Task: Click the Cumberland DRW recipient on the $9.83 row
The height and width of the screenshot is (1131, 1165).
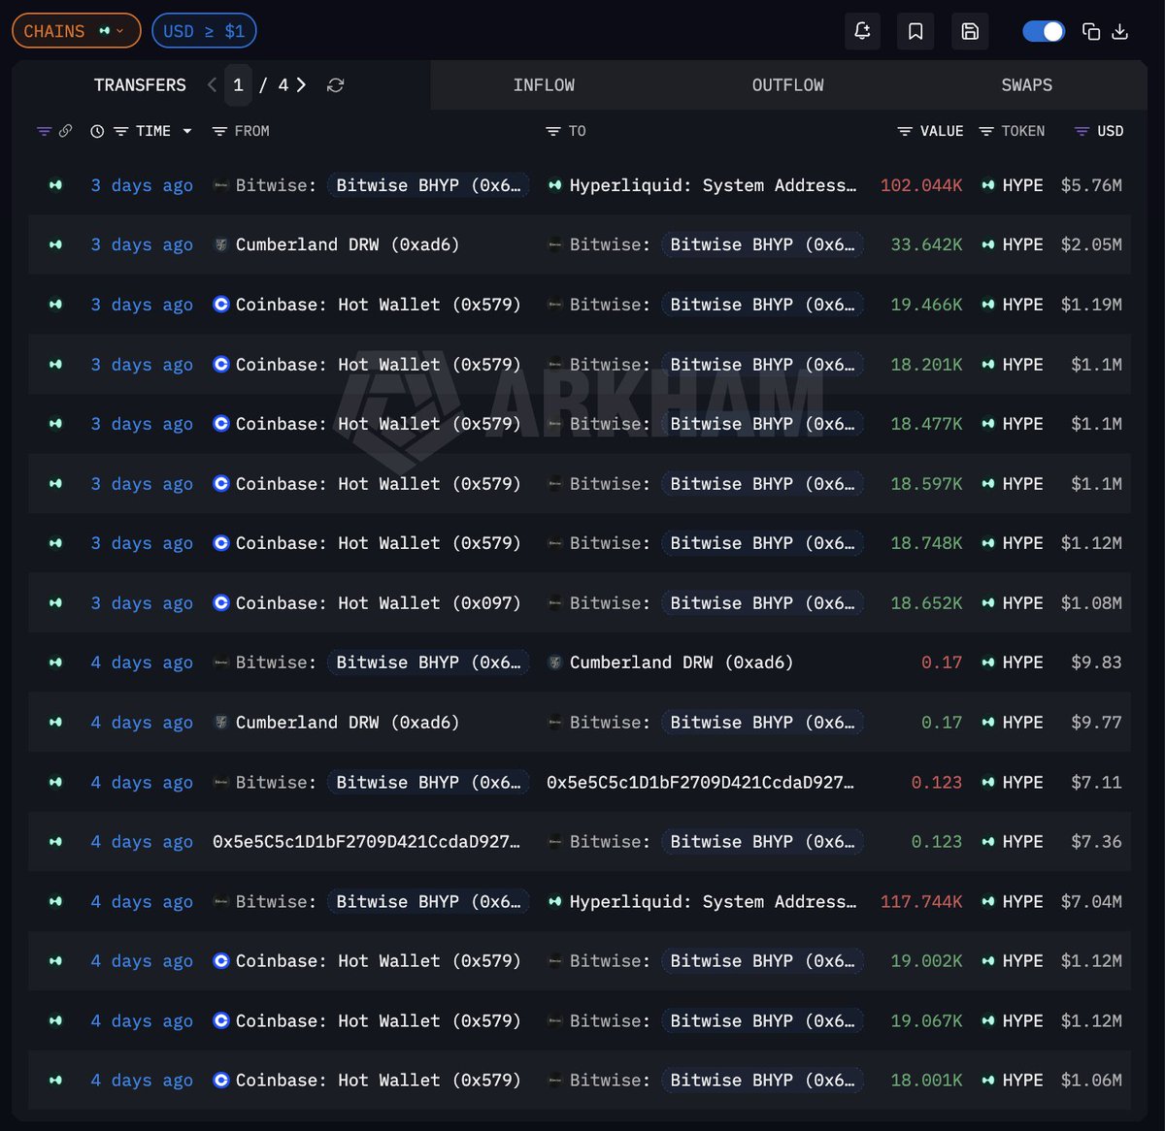Action: pyautogui.click(x=681, y=662)
